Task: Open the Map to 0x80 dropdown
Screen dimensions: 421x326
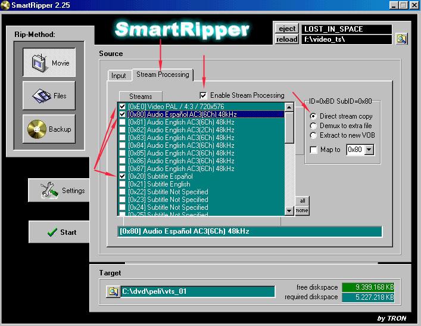Action: pos(369,150)
